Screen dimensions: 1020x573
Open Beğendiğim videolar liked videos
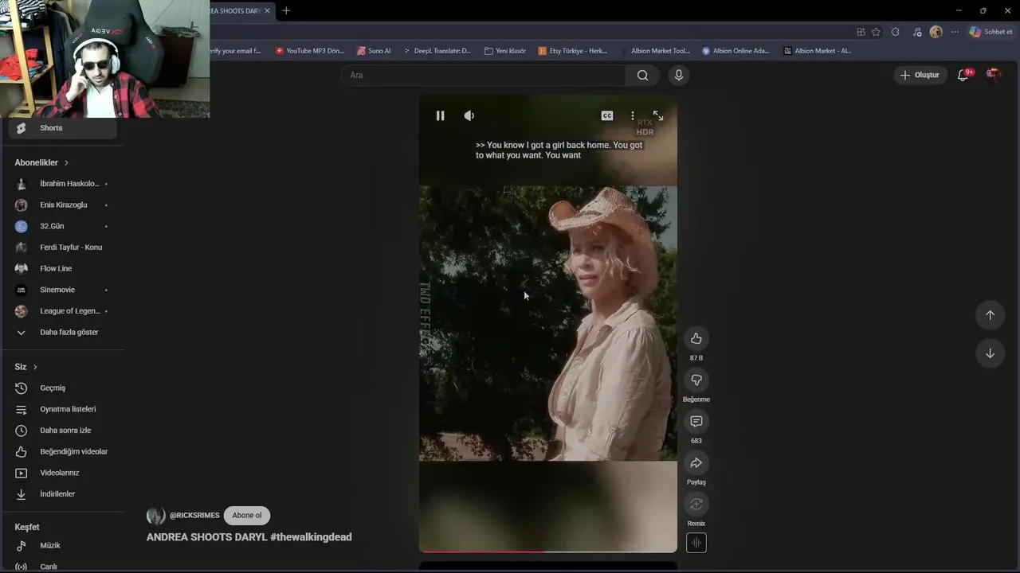coord(62,451)
